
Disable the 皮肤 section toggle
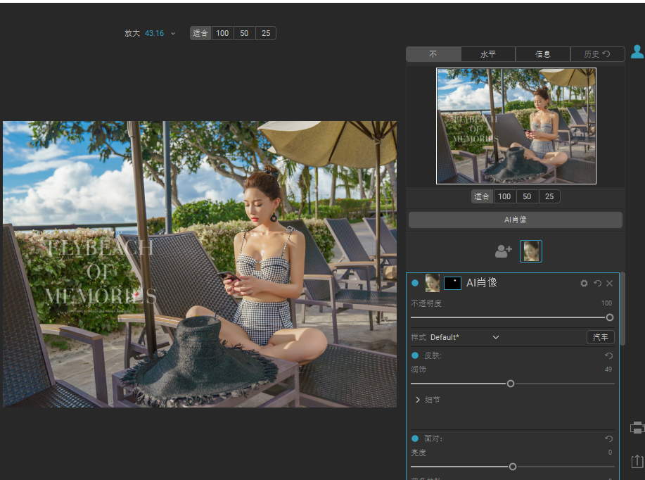[415, 355]
